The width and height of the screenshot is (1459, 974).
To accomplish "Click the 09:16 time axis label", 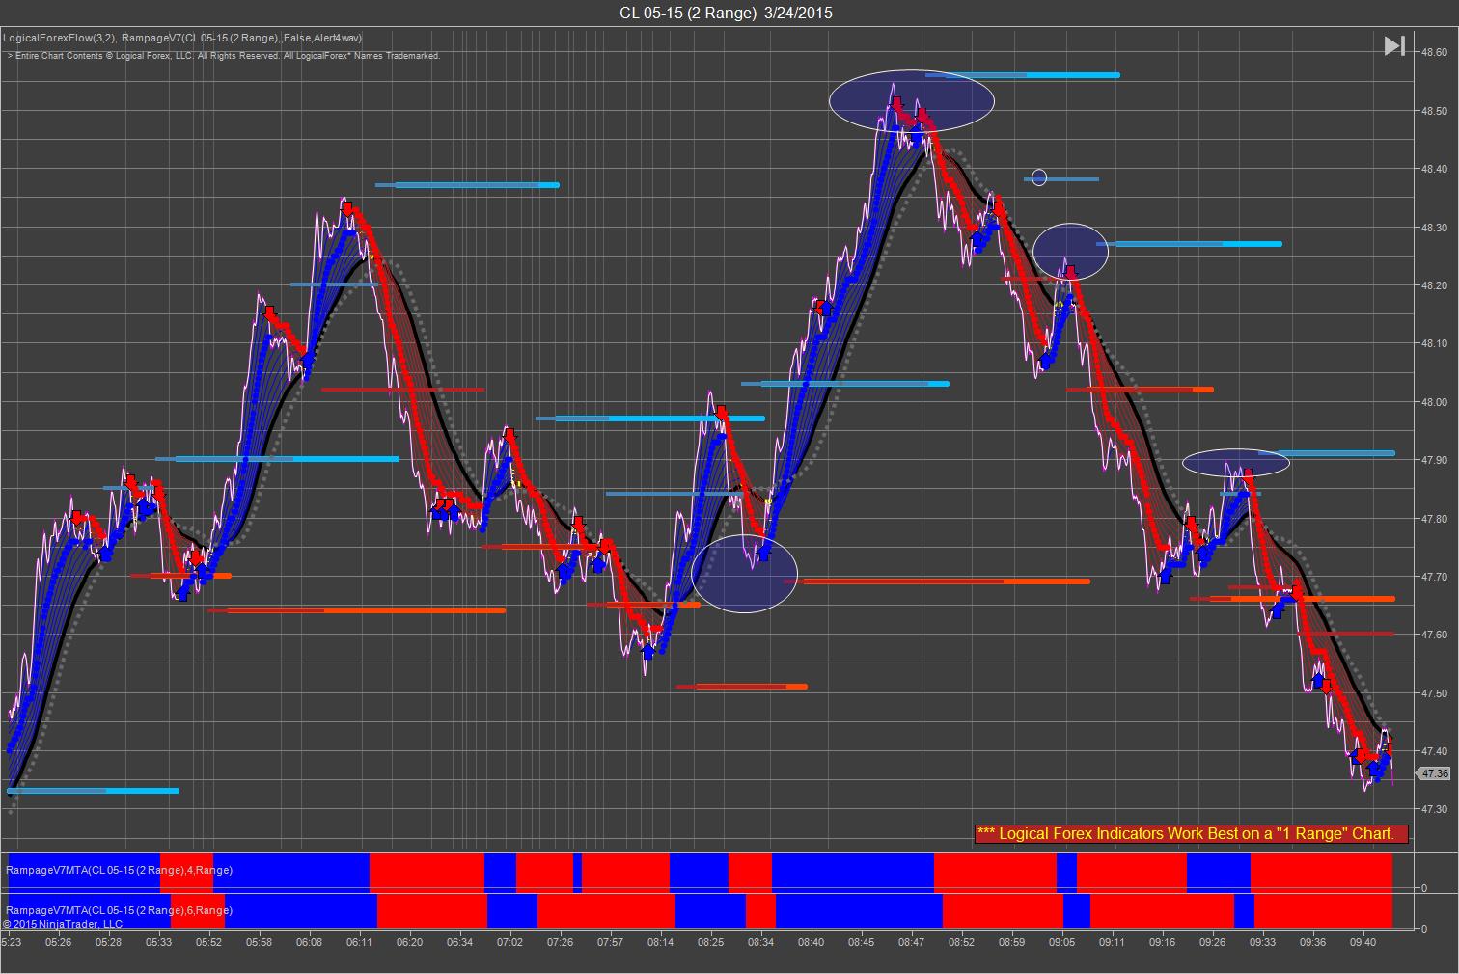I will click(1163, 942).
